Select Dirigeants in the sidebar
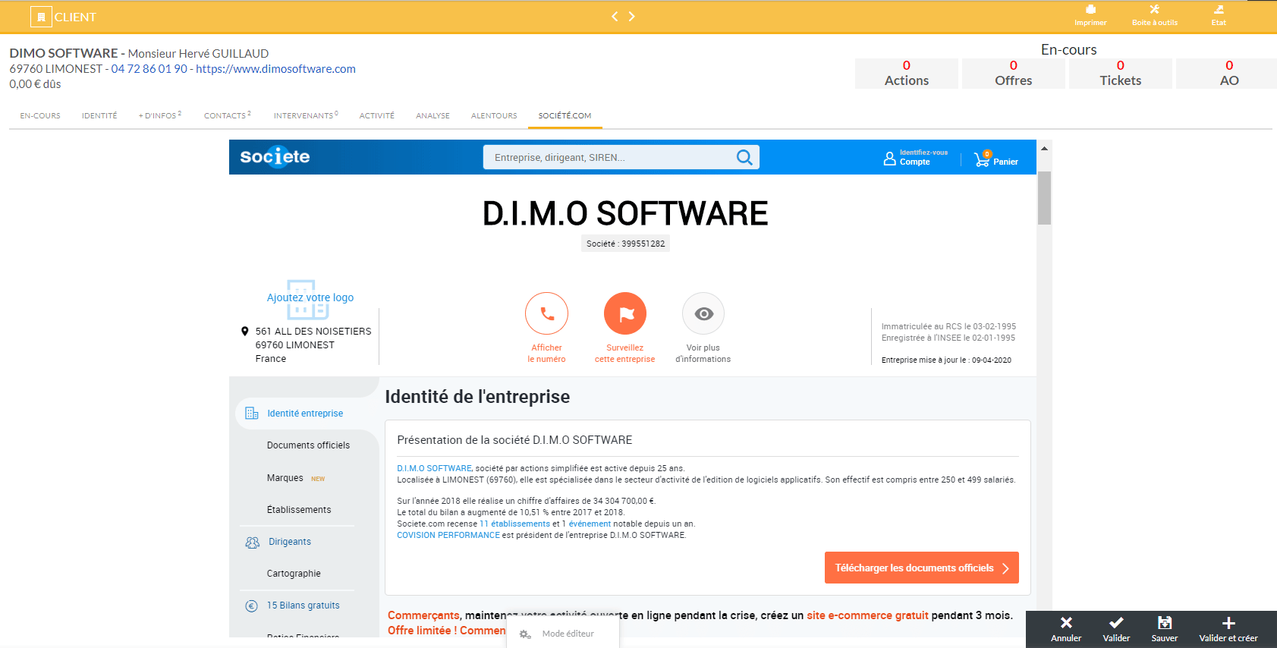 (x=290, y=542)
